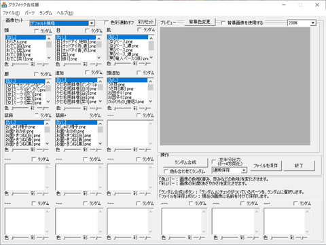This screenshot has width=326, height=245.
Task: Click the scroll-down arrow of the 装飾 list
Action: point(47,143)
